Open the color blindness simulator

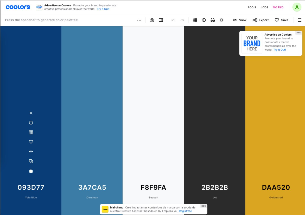(213, 20)
